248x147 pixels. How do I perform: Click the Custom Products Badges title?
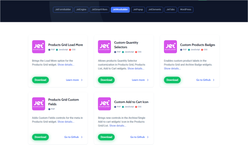coord(197,45)
